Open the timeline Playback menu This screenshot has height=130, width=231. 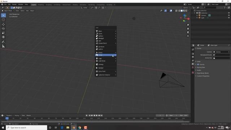click(10, 116)
